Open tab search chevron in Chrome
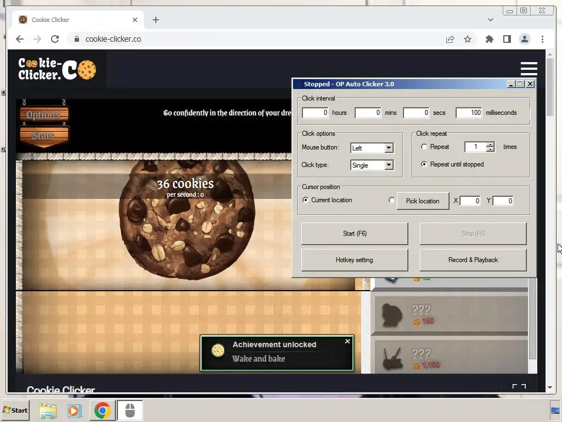 490,20
